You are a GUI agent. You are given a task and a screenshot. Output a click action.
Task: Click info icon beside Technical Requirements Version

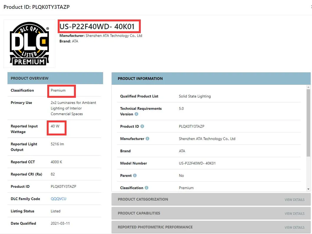click(x=136, y=114)
